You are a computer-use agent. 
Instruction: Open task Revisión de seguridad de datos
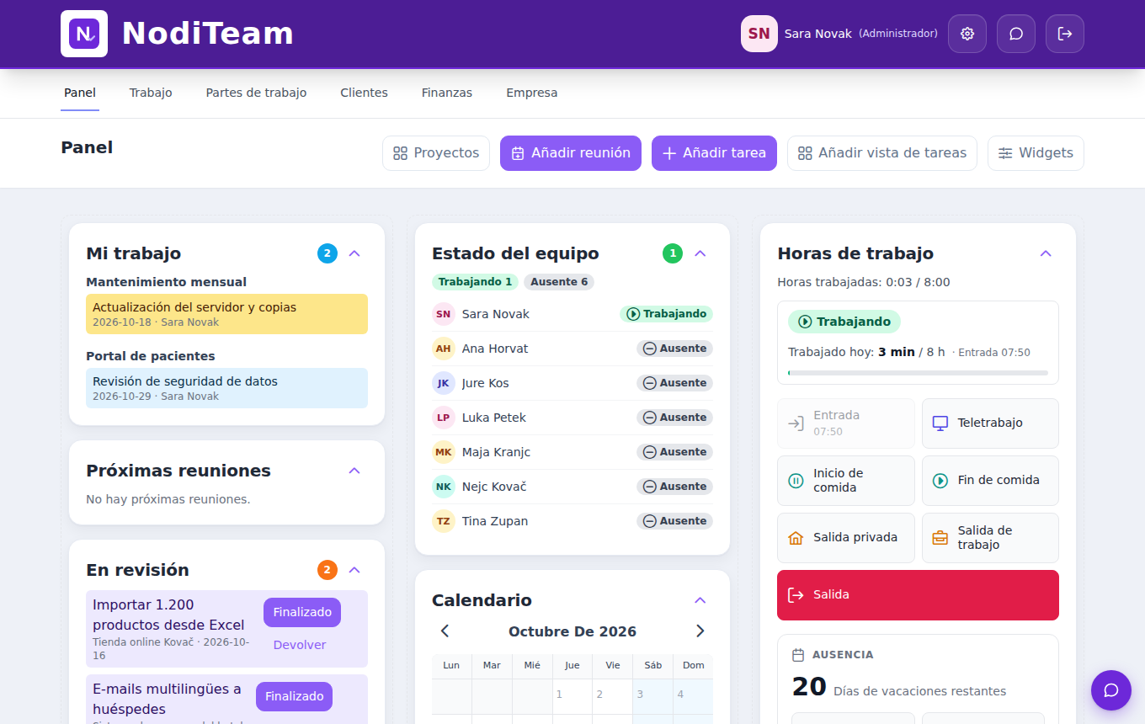click(x=227, y=388)
